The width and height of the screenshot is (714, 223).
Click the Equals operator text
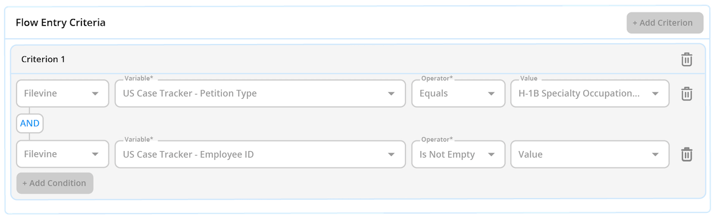[434, 93]
